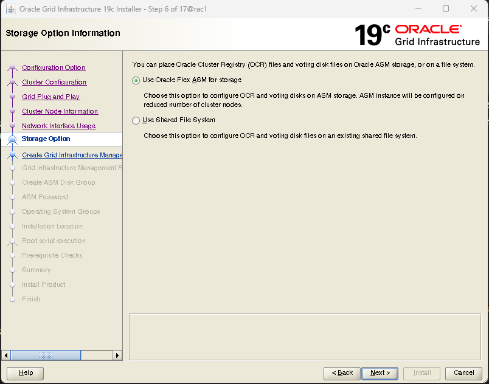This screenshot has width=489, height=384.
Task: Open Grid Plug and Play step
Action: click(51, 97)
